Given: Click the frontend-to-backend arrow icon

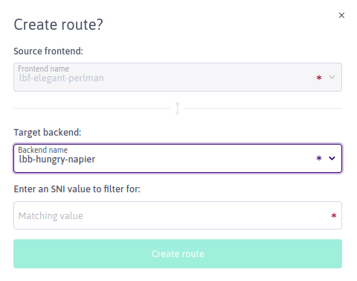Looking at the screenshot, I should 178,108.
